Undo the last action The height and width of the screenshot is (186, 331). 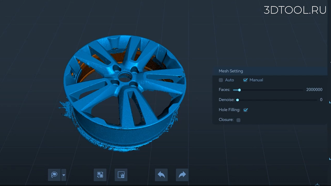[161, 175]
